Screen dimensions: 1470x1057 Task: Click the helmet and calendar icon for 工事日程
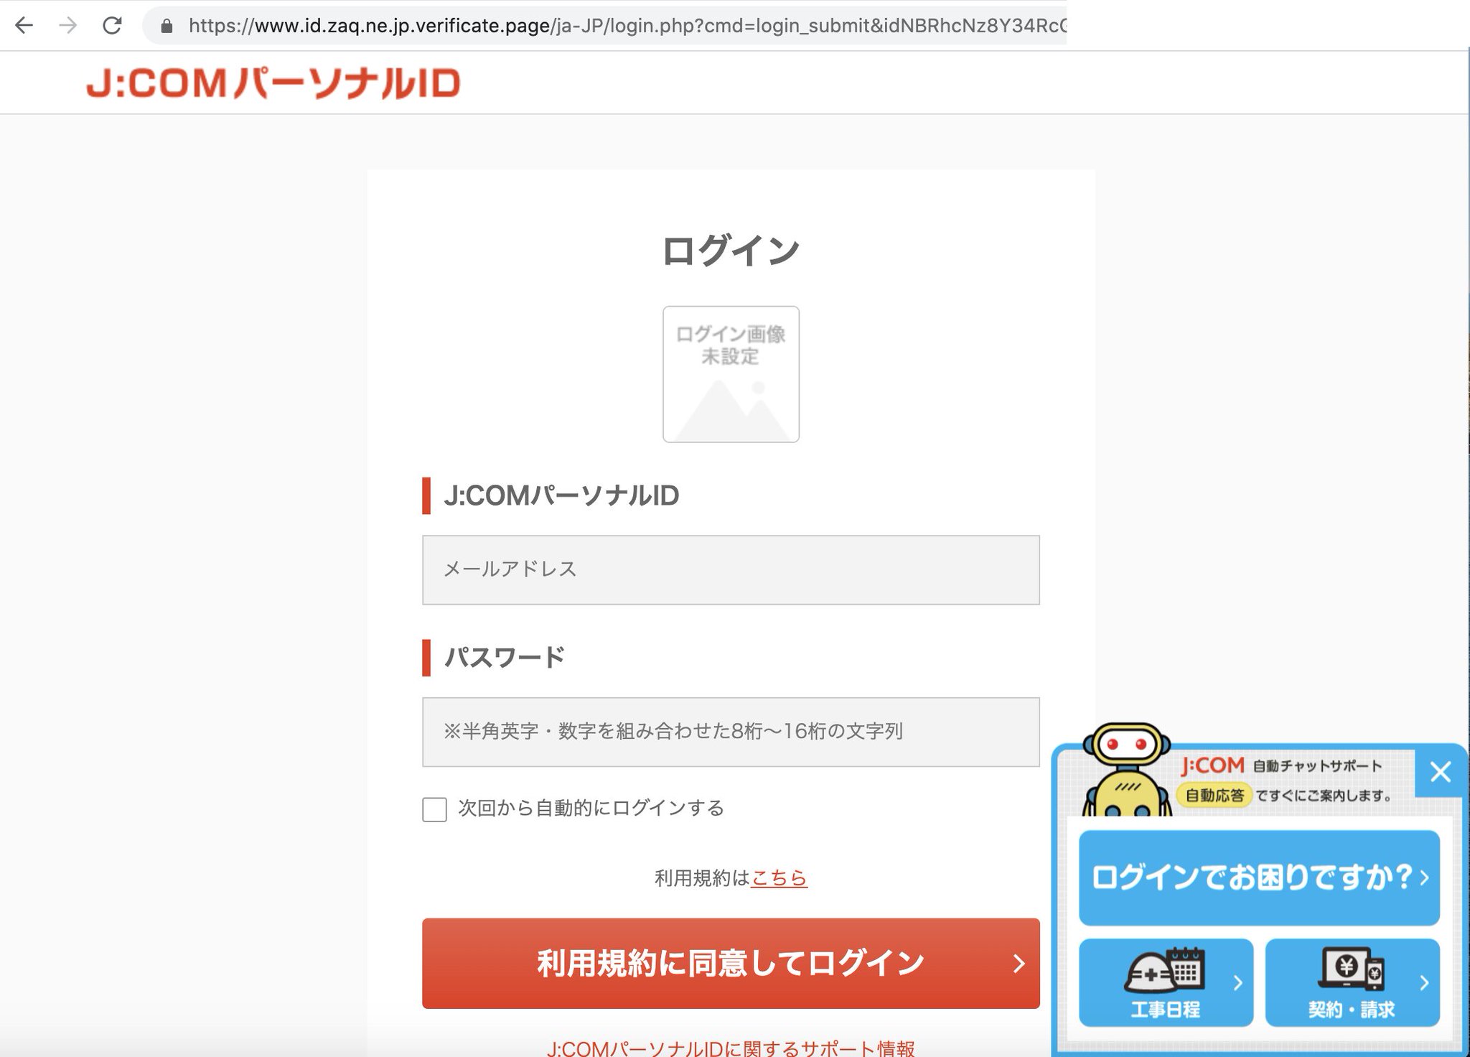point(1165,971)
